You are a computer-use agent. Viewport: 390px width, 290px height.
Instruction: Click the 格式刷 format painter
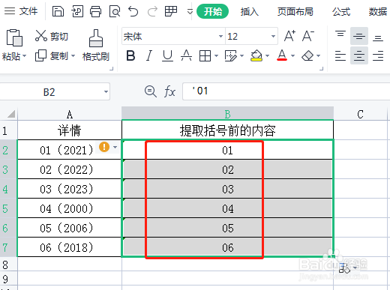pos(96,45)
